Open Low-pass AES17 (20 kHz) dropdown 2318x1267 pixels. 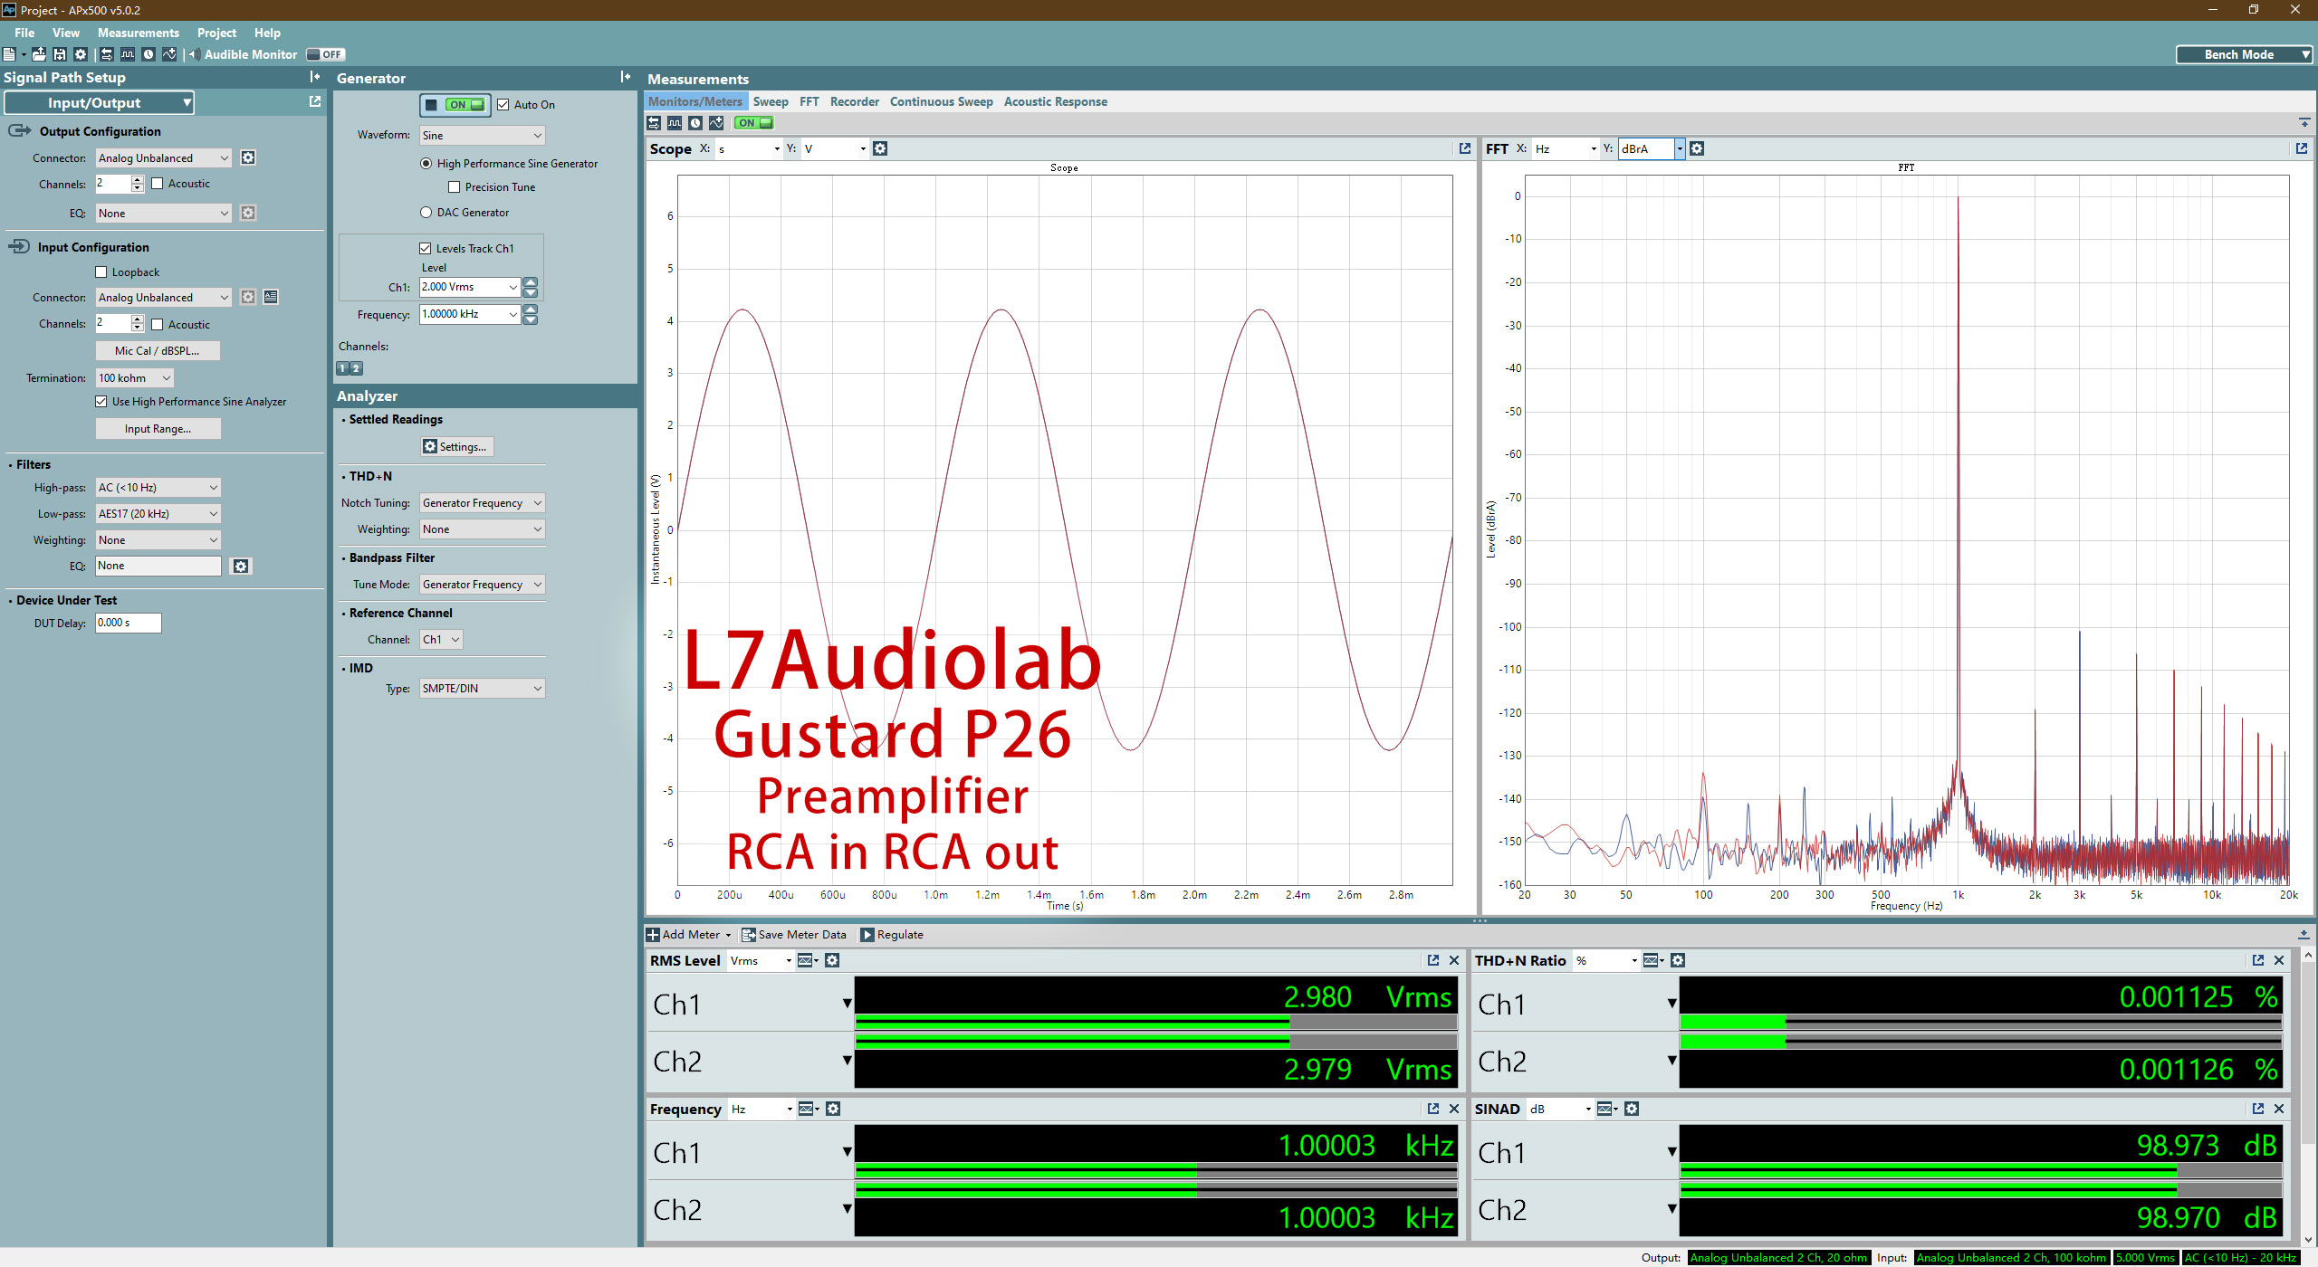click(158, 514)
